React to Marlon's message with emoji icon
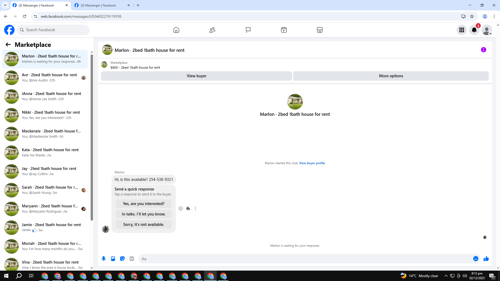This screenshot has width=500, height=281. (x=181, y=208)
